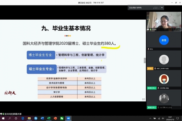
Task: Open the Windows Start menu
Action: coord(3,118)
